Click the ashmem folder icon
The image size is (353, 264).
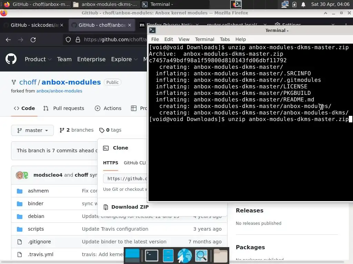(x=20, y=191)
